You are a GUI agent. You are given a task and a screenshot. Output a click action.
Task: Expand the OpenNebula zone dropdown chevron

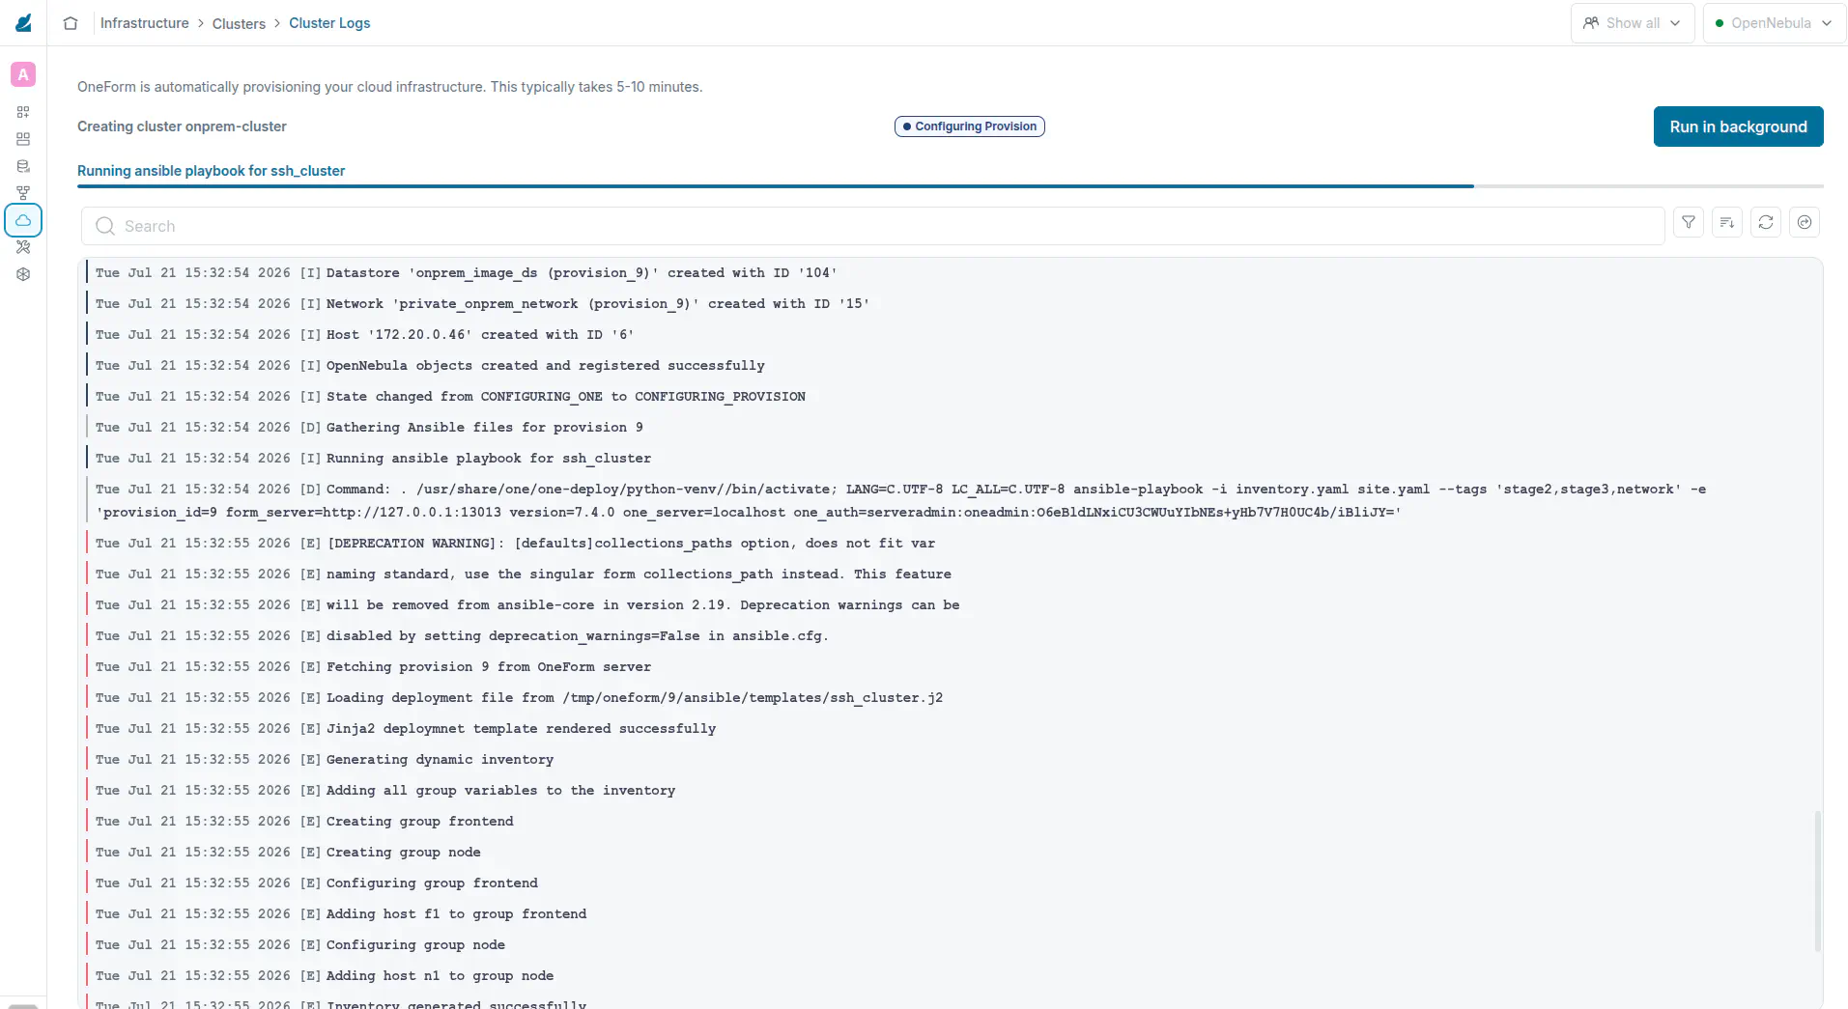coord(1827,23)
